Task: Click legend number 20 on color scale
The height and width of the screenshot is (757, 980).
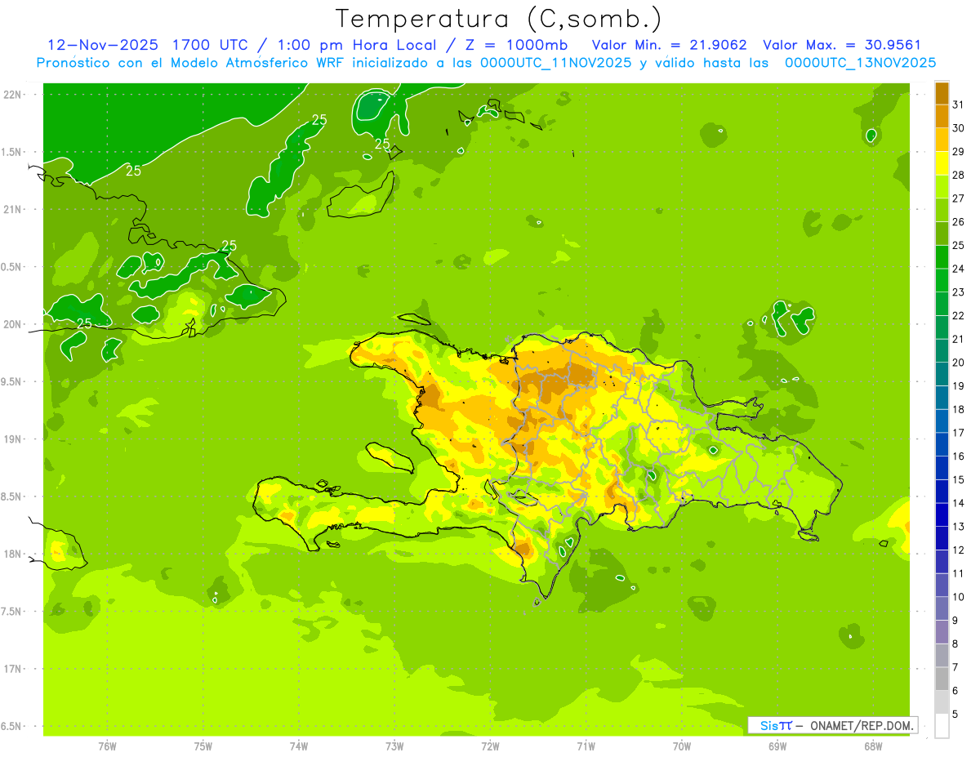Action: [958, 363]
